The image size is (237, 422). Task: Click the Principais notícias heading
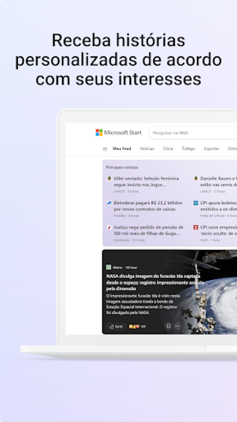[x=122, y=167]
